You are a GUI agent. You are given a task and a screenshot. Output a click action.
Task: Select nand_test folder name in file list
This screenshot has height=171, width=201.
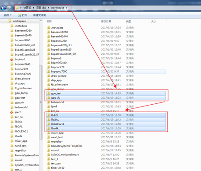pos(57,137)
